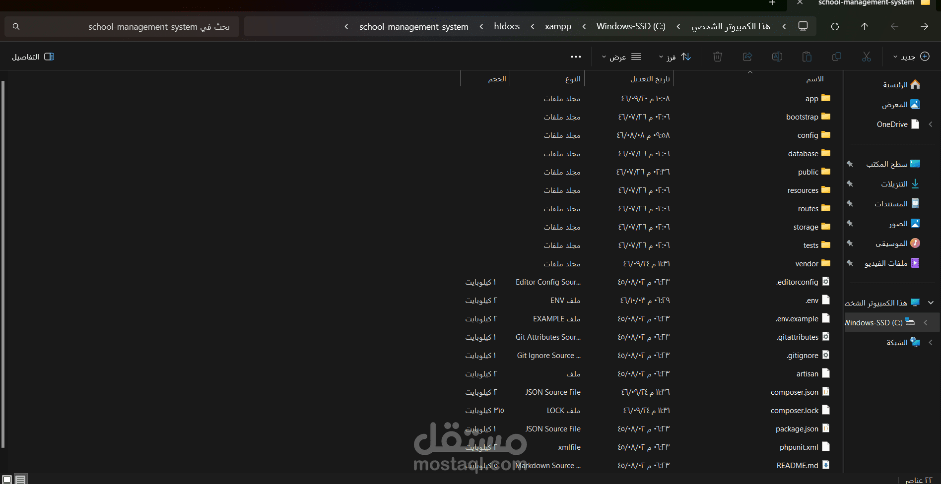Open التنزيلات in the sidebar

pos(900,184)
